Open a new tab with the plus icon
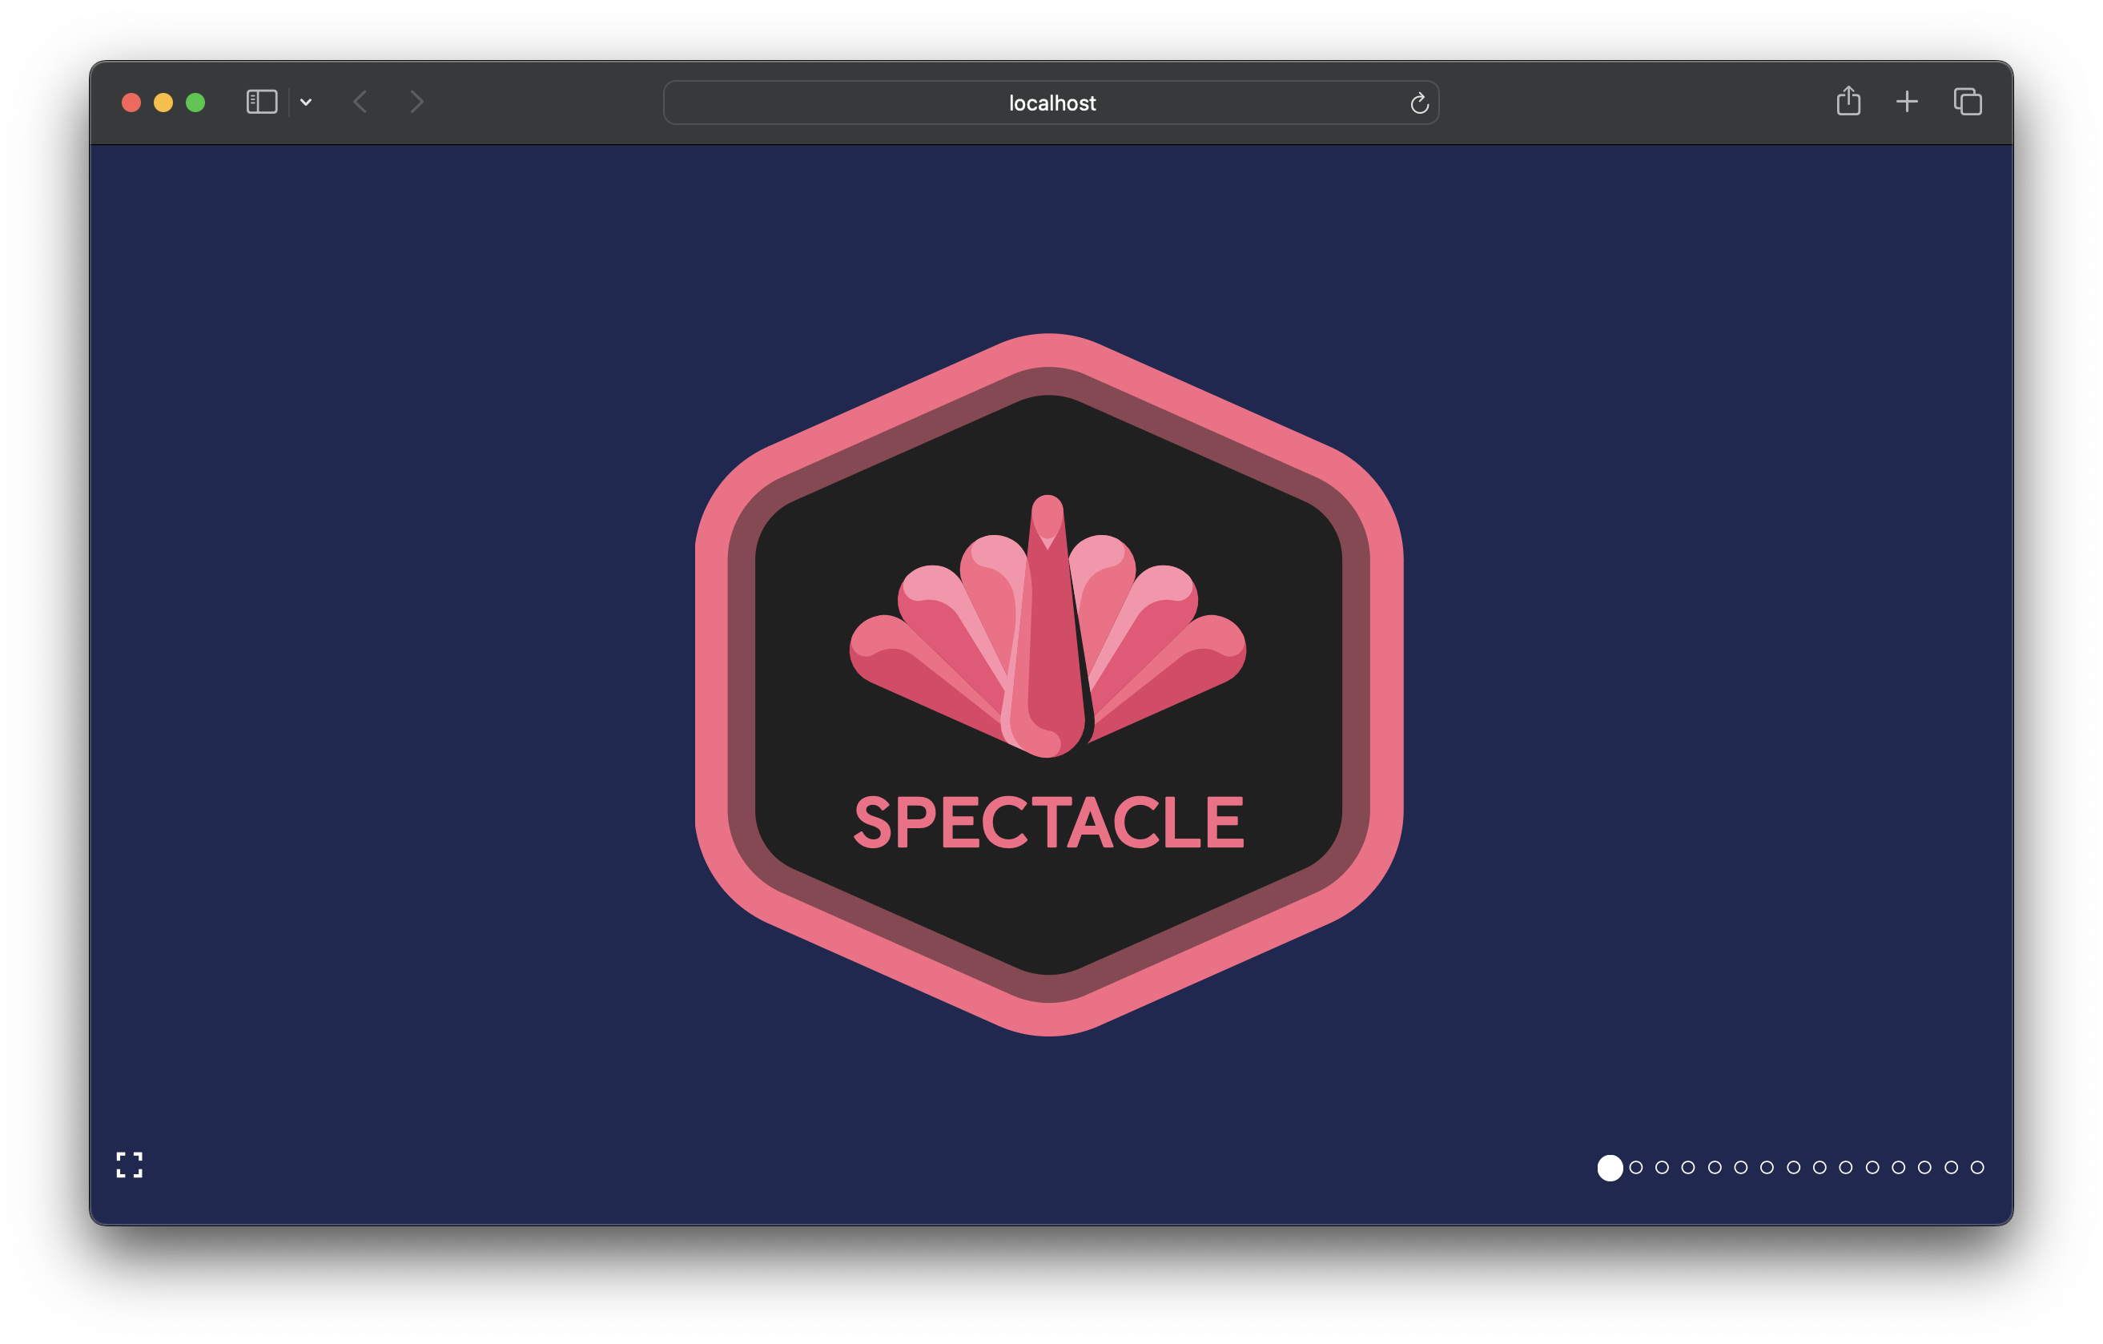Image resolution: width=2103 pixels, height=1344 pixels. (1908, 103)
